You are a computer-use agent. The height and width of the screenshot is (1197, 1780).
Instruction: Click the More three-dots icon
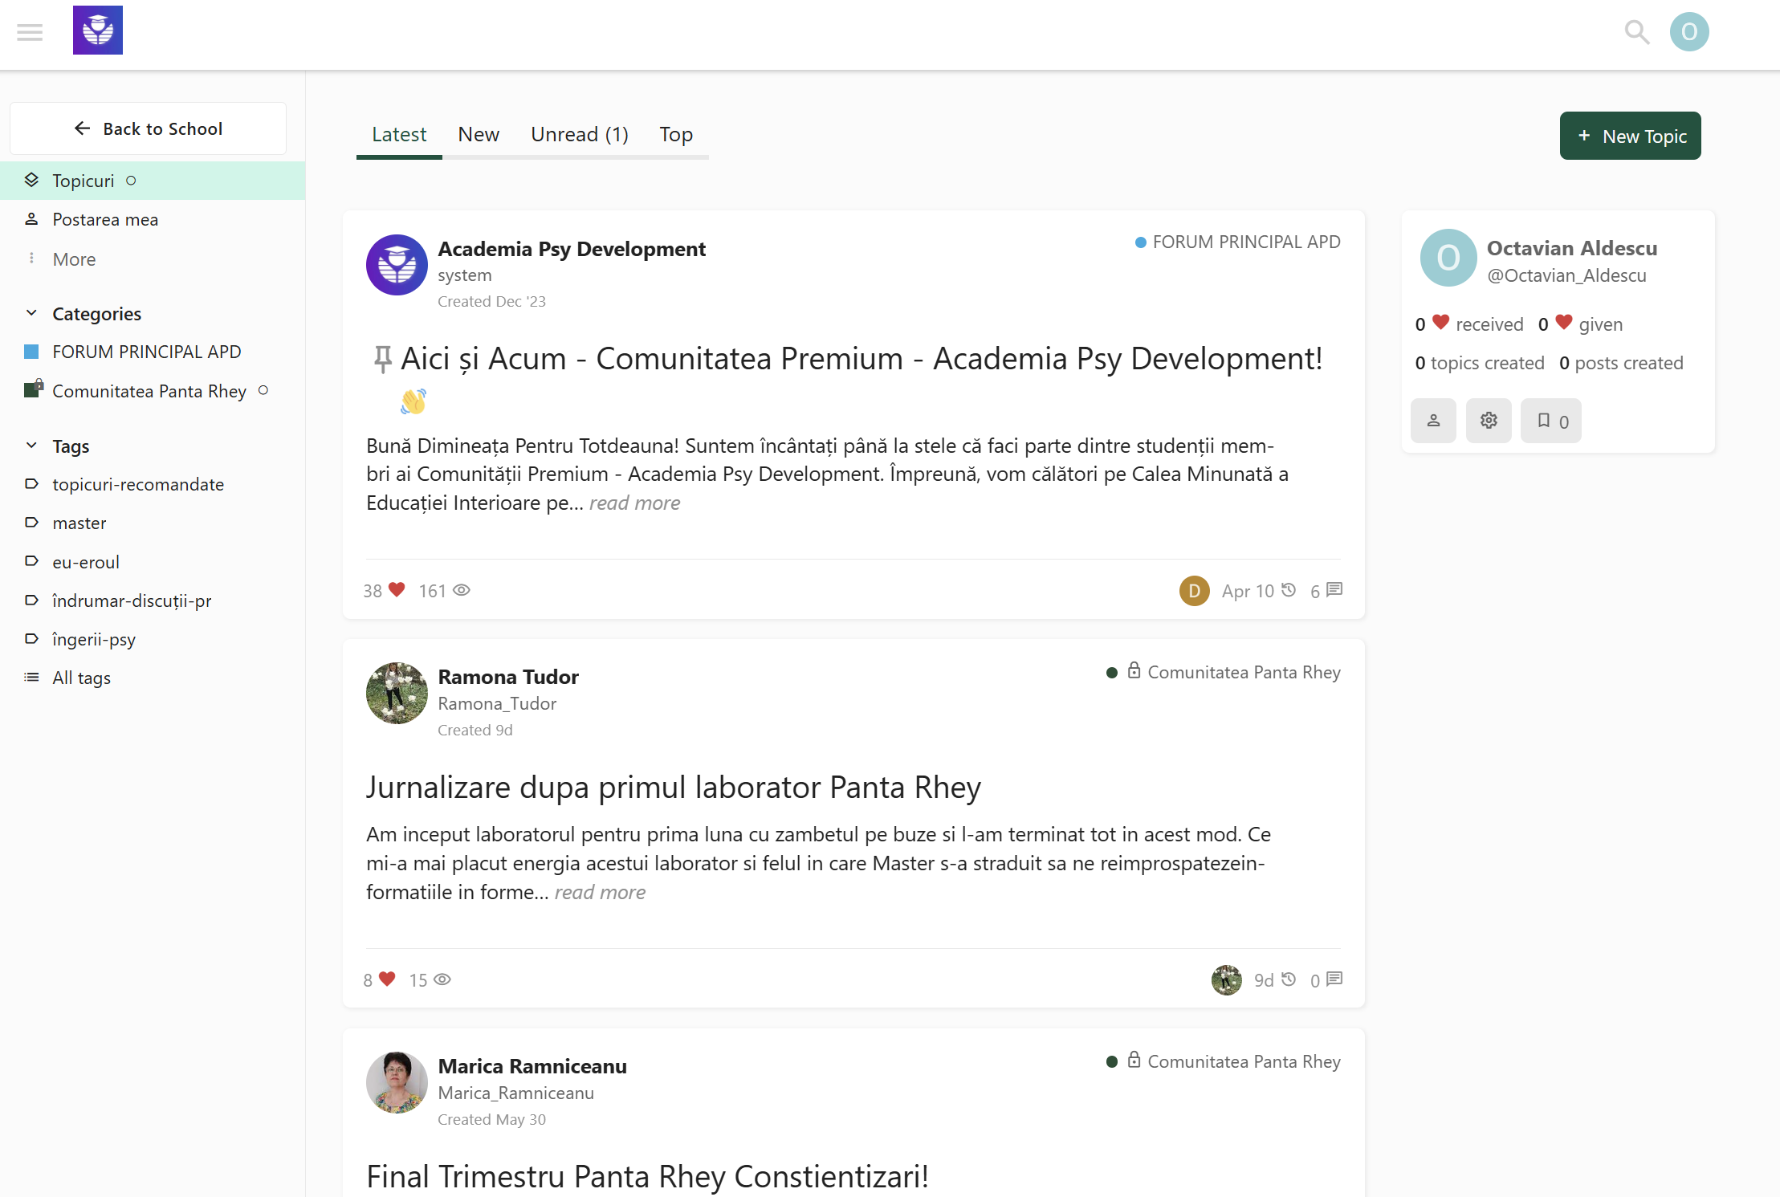[31, 258]
